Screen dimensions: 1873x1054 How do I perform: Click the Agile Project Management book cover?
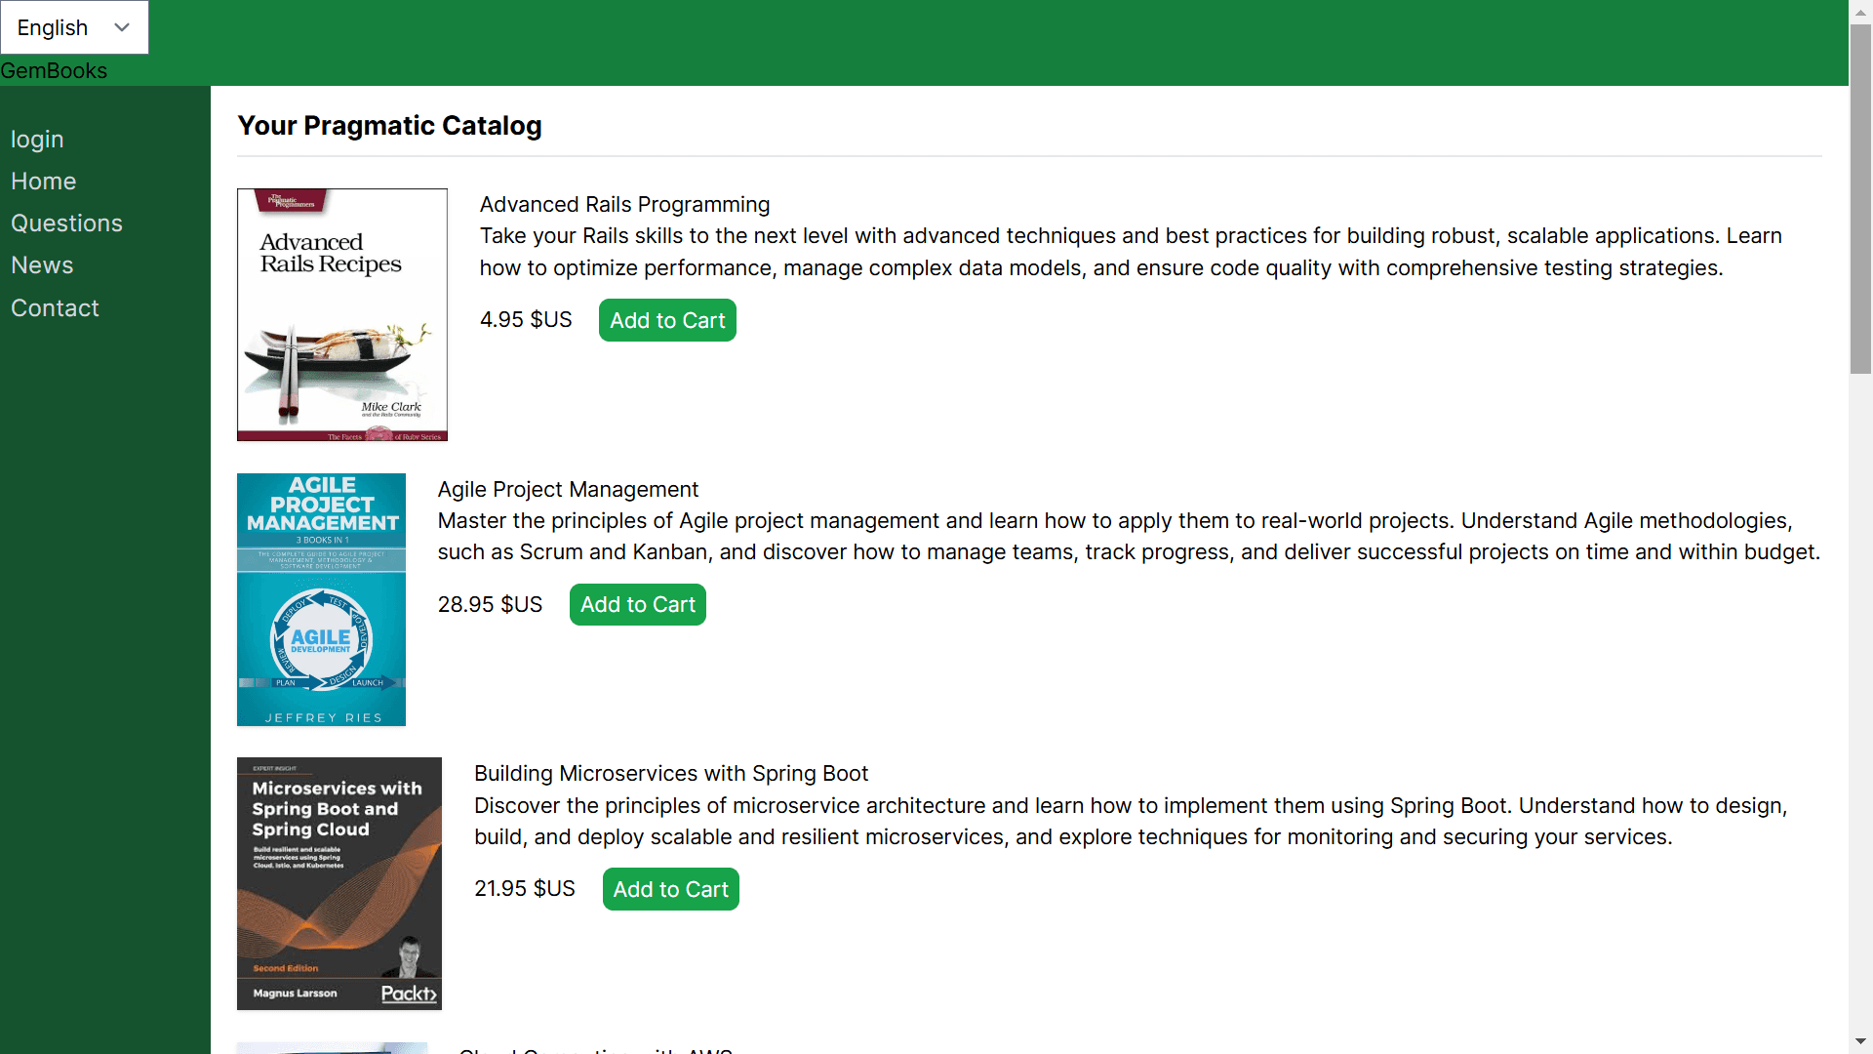click(x=321, y=599)
